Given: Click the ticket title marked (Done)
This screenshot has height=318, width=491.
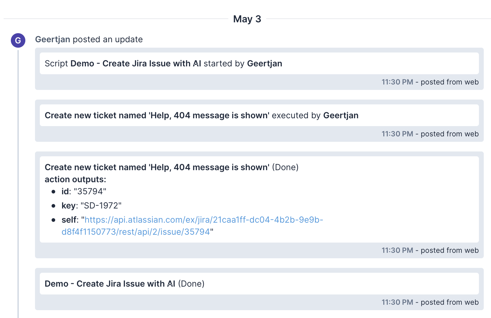Looking at the screenshot, I should (157, 167).
